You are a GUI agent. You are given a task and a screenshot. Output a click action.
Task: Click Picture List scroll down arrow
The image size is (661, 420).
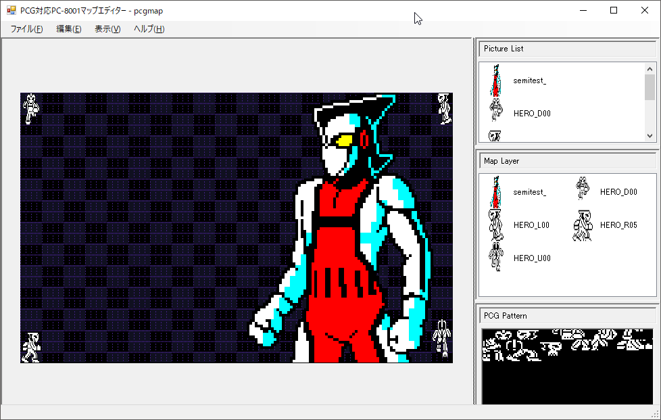tap(650, 136)
